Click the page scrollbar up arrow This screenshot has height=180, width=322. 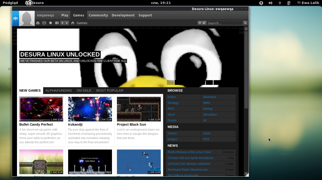click(246, 29)
